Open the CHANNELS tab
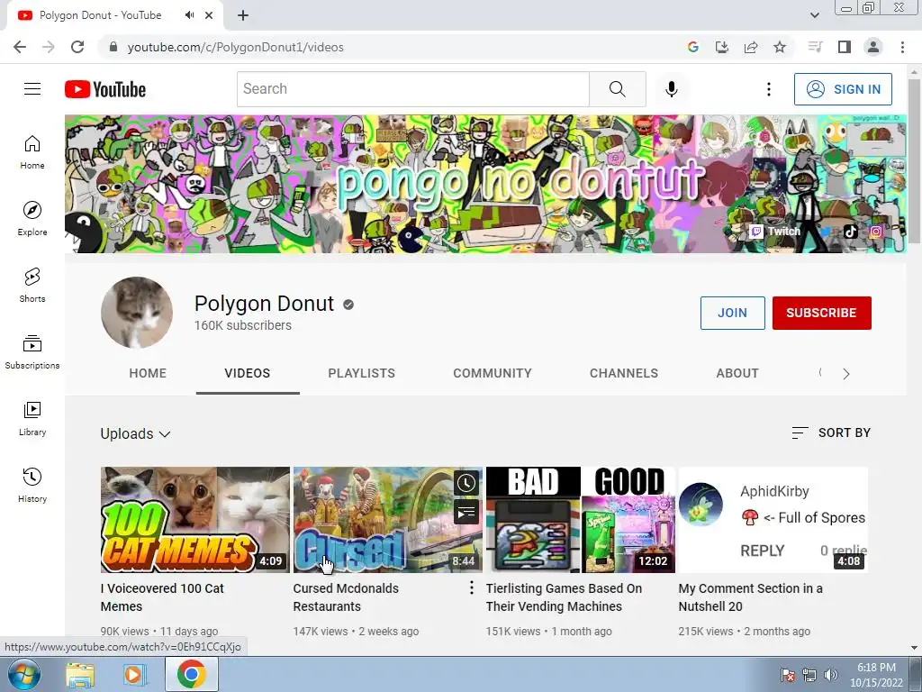This screenshot has height=692, width=922. pyautogui.click(x=624, y=373)
